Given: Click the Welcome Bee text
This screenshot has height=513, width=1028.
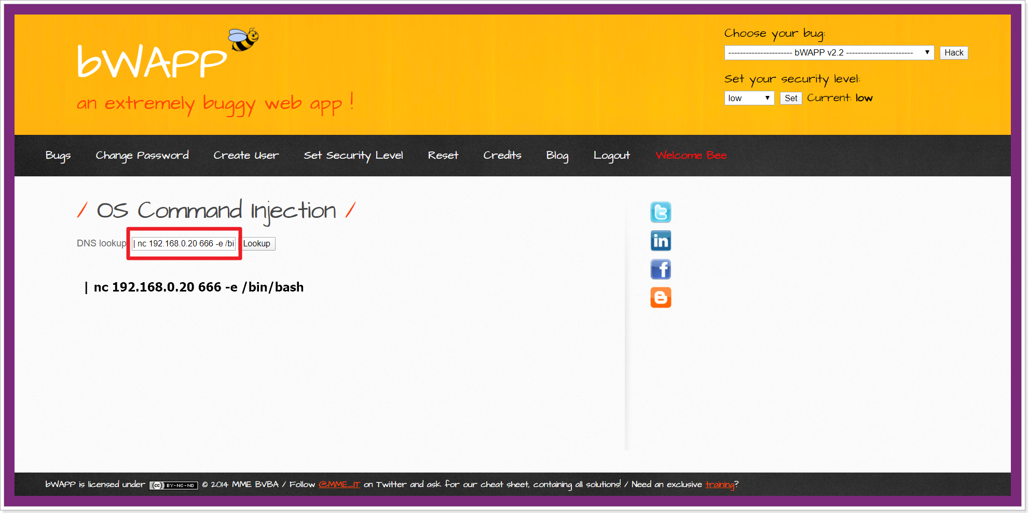Looking at the screenshot, I should [x=691, y=155].
